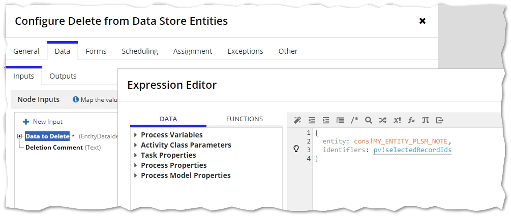The height and width of the screenshot is (216, 511).
Task: Click the Expression Editor title
Action: click(x=172, y=85)
